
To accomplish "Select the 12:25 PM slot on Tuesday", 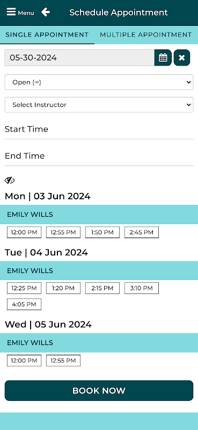I will (24, 288).
